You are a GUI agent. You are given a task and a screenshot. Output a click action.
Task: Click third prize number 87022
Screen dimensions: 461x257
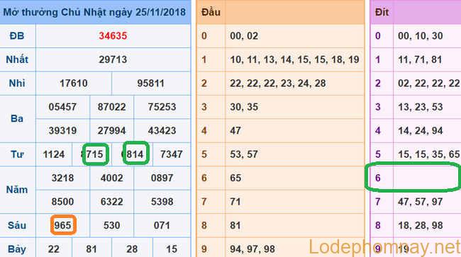pyautogui.click(x=112, y=107)
